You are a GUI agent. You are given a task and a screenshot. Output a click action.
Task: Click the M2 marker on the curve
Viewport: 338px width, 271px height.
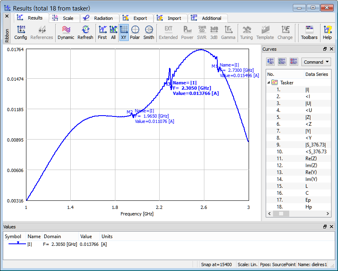coord(133,116)
